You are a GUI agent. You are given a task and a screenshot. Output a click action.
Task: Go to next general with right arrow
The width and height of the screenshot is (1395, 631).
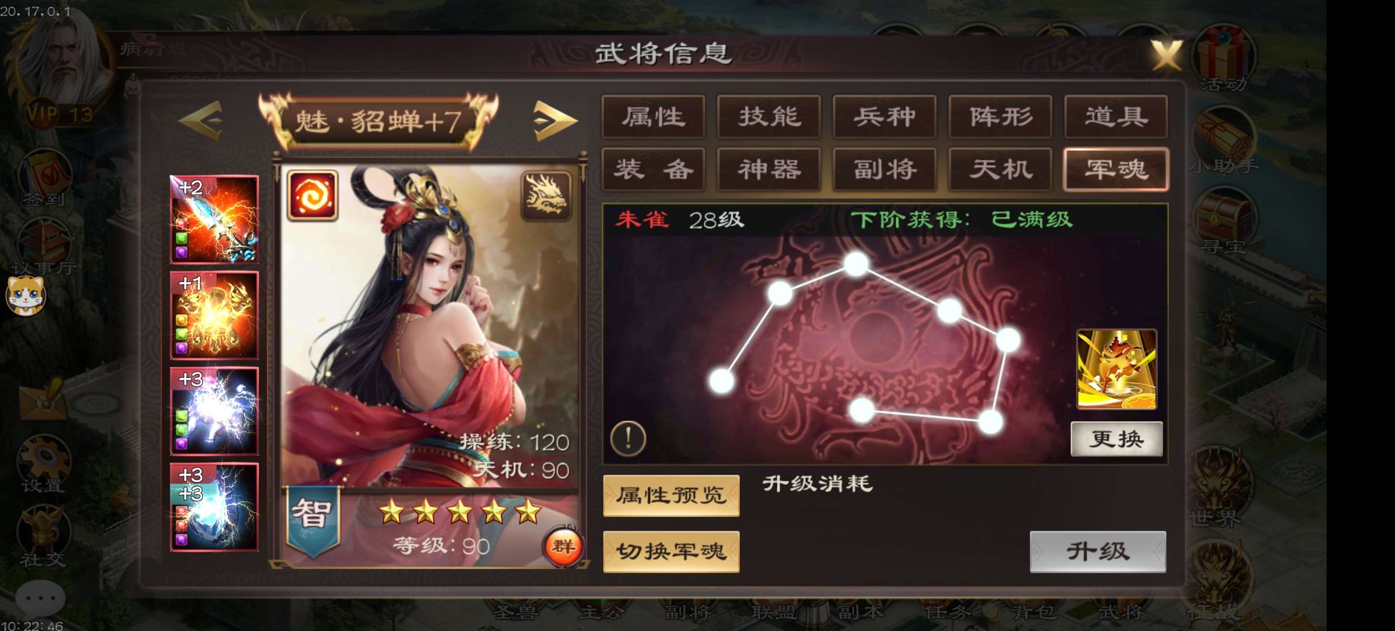coord(555,121)
